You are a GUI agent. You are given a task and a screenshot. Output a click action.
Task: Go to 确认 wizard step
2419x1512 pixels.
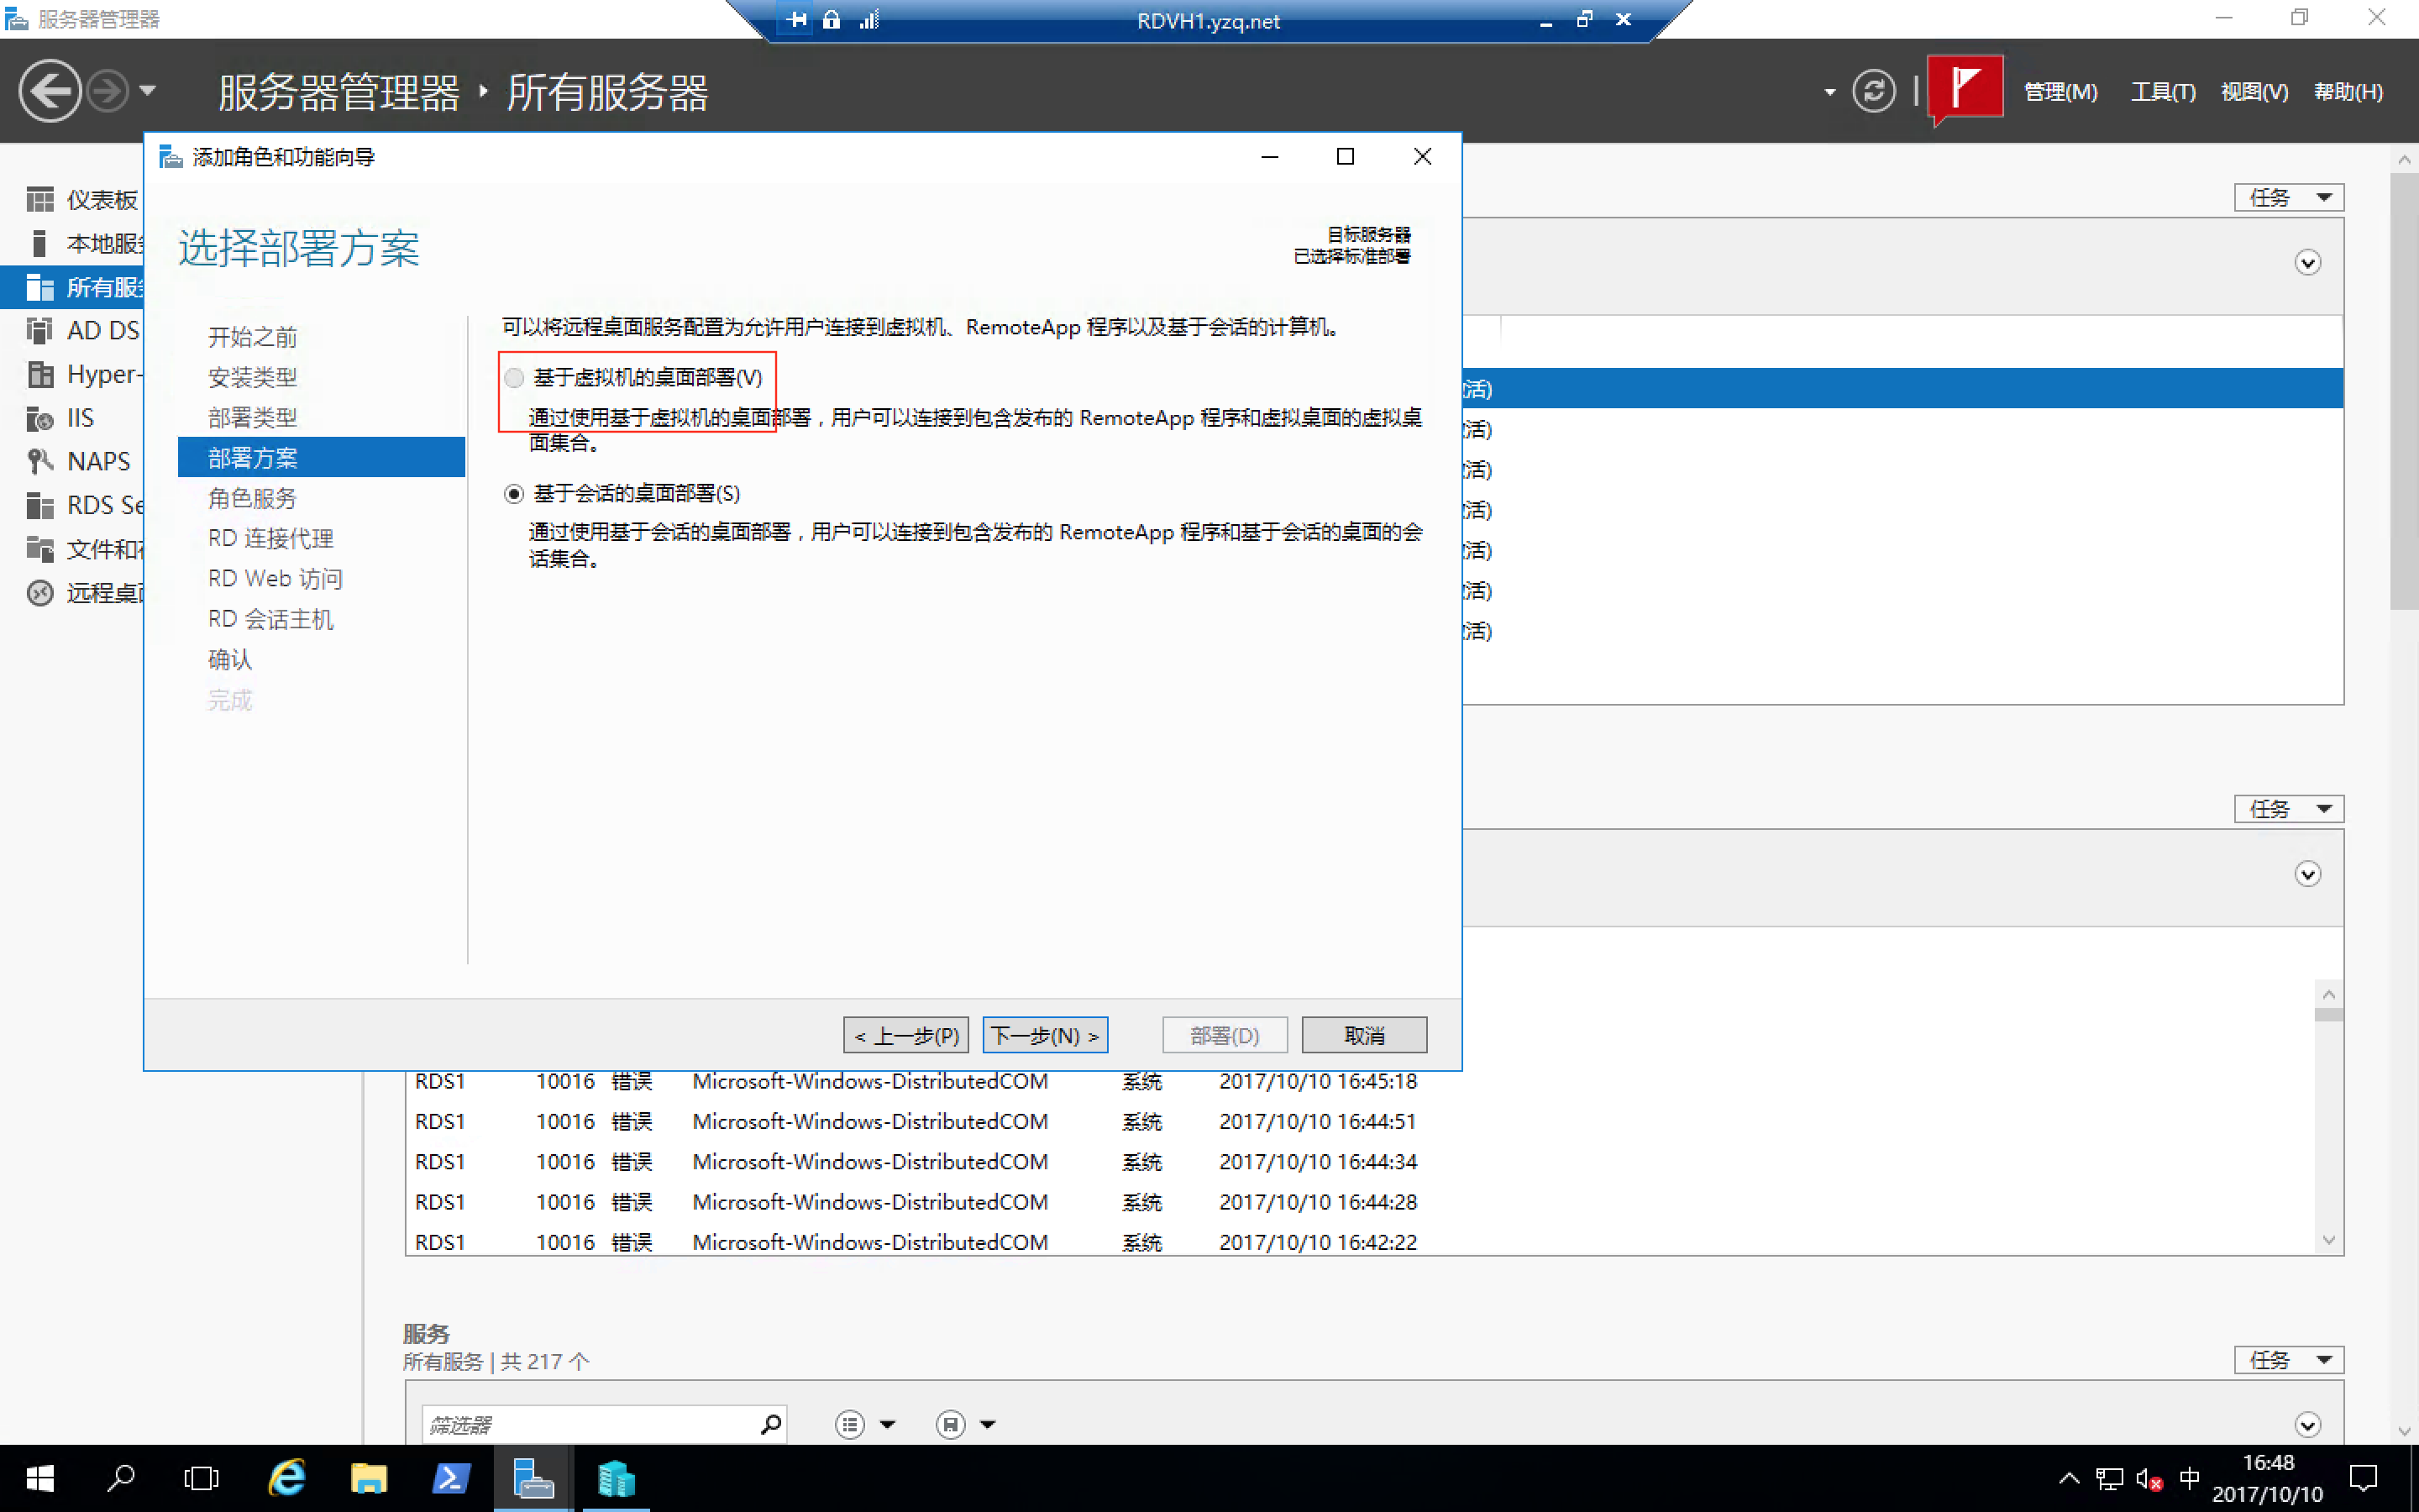(x=230, y=659)
